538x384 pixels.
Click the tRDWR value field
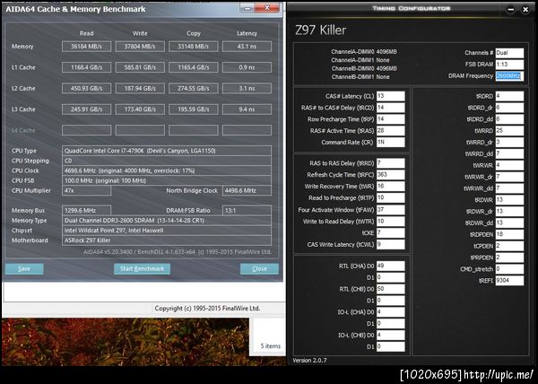tap(509, 200)
